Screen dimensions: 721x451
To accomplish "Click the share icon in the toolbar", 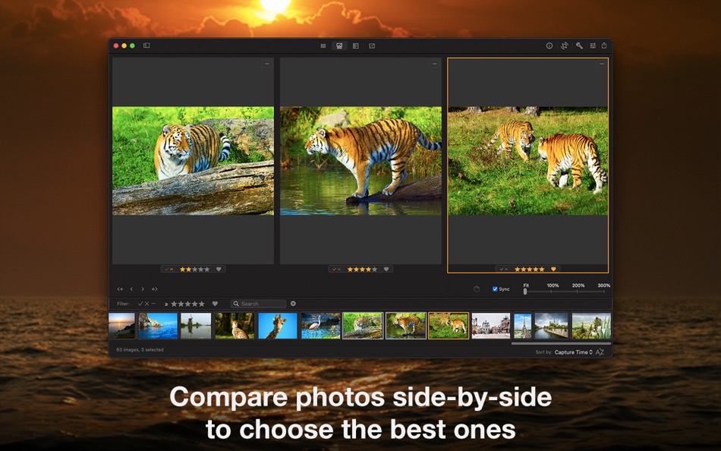I will [603, 46].
